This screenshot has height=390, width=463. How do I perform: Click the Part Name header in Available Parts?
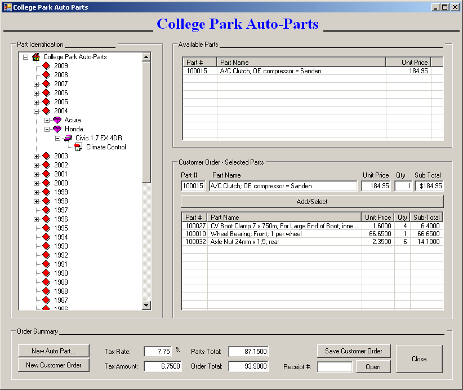(301, 63)
